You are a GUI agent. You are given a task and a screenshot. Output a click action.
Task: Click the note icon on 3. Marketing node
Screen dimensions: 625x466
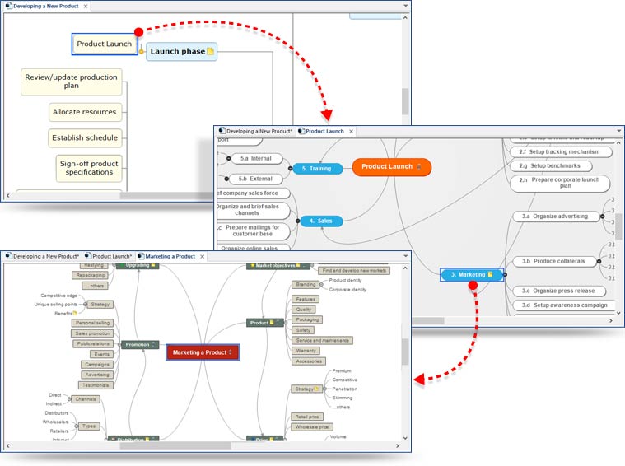(x=490, y=274)
